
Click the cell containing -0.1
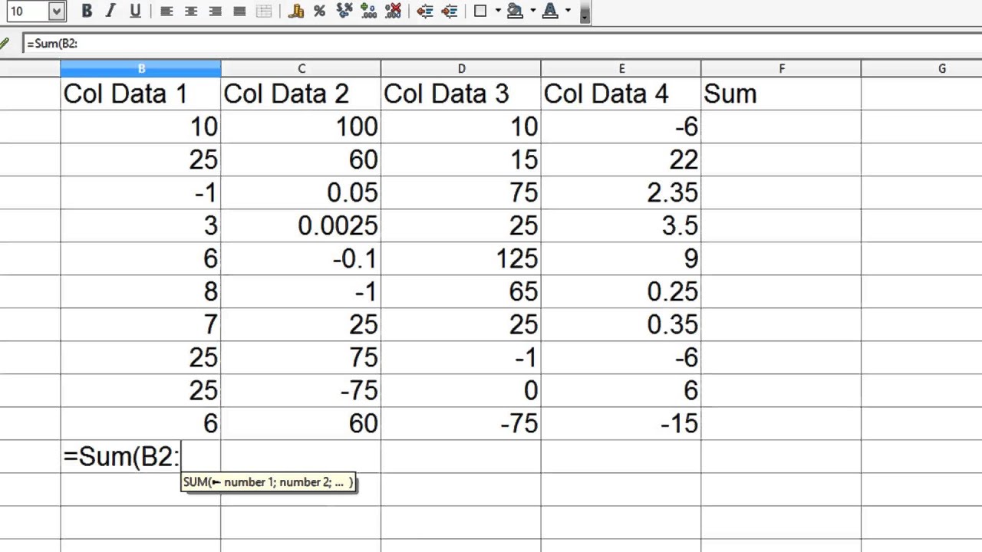point(301,258)
